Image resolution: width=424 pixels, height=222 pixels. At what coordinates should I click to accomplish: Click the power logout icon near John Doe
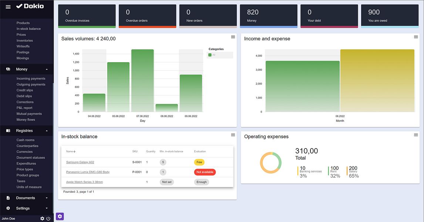(x=48, y=218)
